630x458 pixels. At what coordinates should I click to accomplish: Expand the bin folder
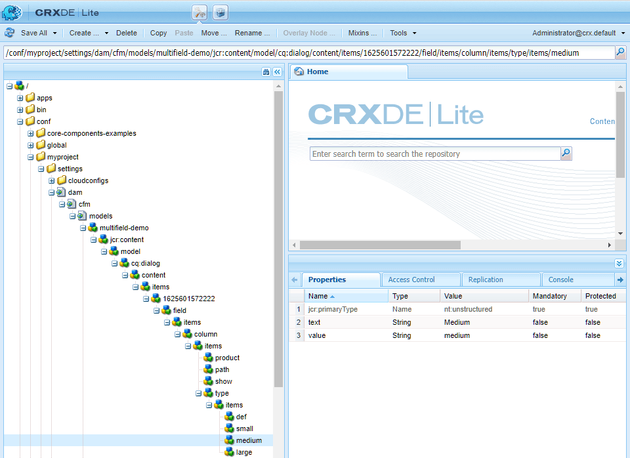coord(20,110)
